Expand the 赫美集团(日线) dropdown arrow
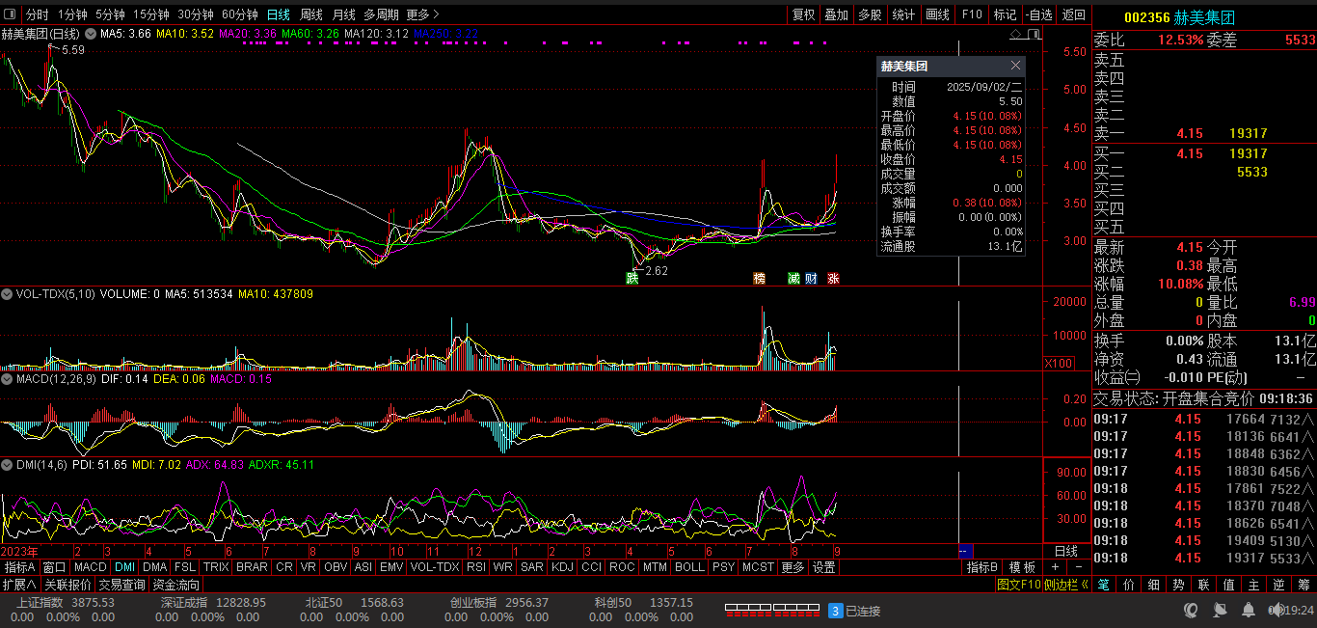Viewport: 1317px width, 628px height. pos(91,34)
